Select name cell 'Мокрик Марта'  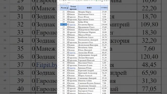89,12
